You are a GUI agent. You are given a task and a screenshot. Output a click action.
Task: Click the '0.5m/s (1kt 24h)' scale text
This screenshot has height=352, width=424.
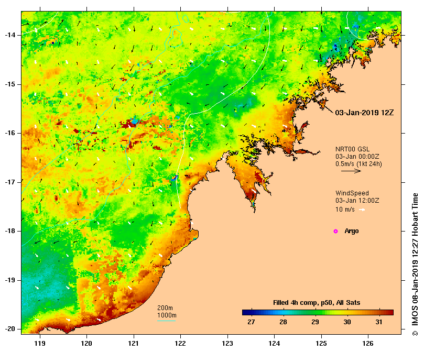click(x=358, y=164)
